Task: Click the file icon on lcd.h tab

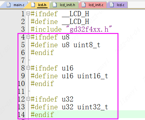Action: (x=33, y=5)
